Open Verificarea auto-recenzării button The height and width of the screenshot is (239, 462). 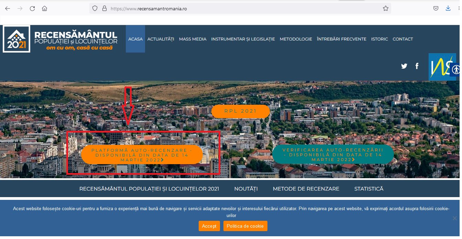pos(333,154)
